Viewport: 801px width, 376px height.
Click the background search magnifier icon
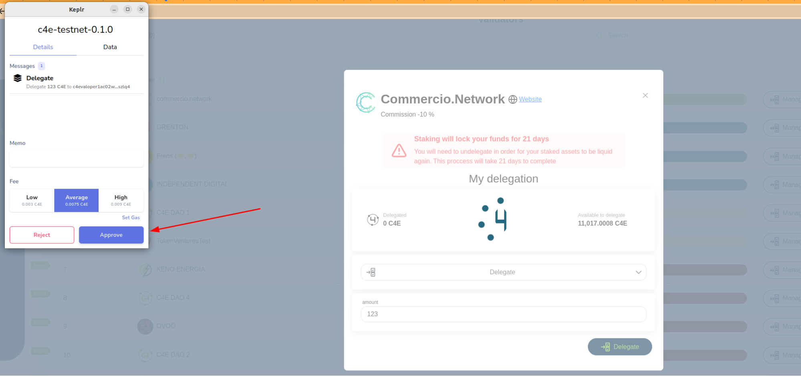pos(599,35)
